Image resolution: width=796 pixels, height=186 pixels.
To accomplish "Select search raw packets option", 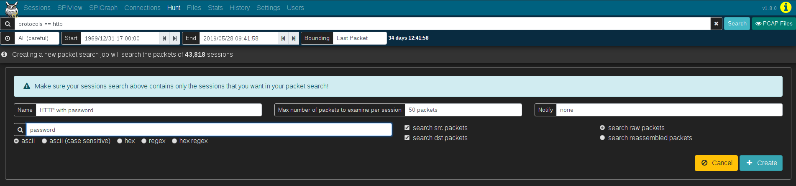I will [x=602, y=128].
